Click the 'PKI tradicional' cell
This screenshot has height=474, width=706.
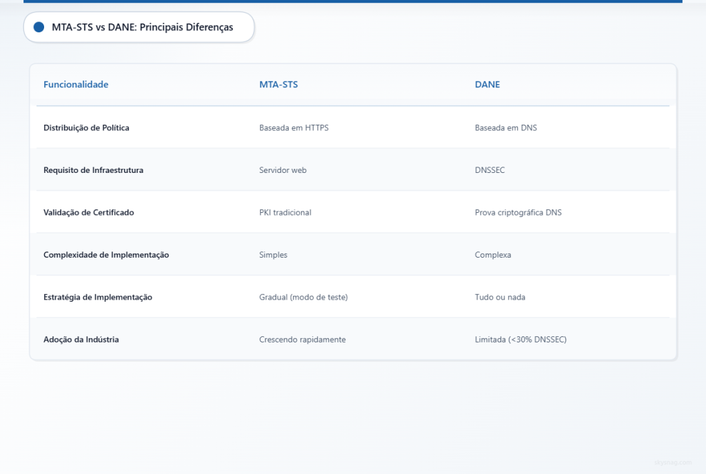[285, 213]
